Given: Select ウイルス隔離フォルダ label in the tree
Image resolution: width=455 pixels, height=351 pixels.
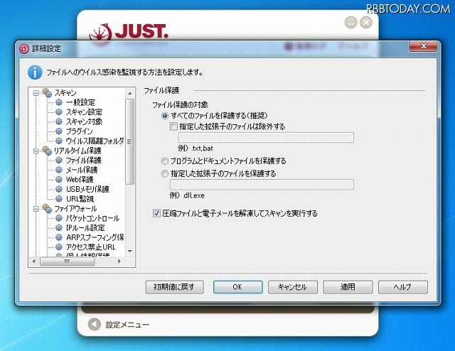Looking at the screenshot, I should pyautogui.click(x=95, y=141).
